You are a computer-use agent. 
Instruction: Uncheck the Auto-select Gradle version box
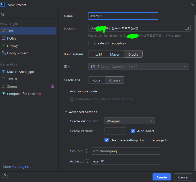pyautogui.click(x=133, y=131)
